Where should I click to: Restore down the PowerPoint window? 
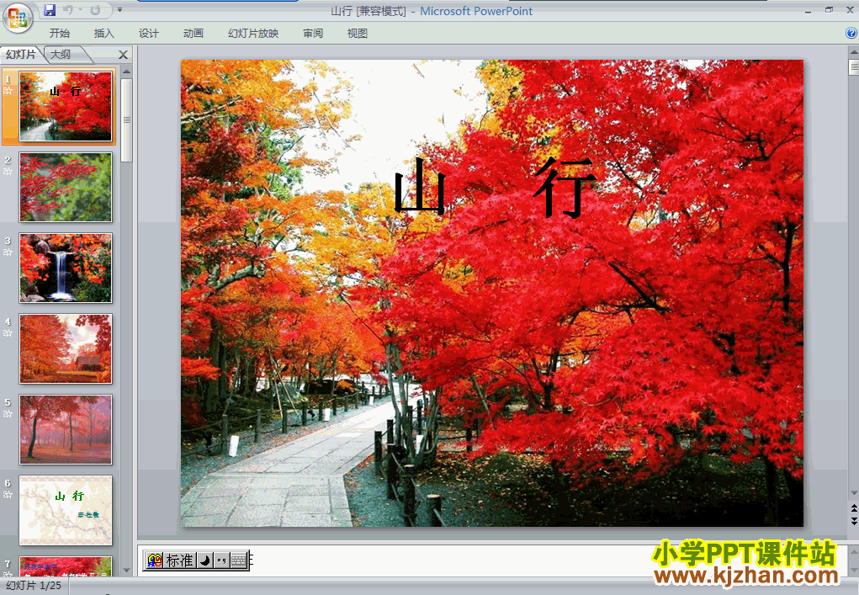tap(829, 10)
